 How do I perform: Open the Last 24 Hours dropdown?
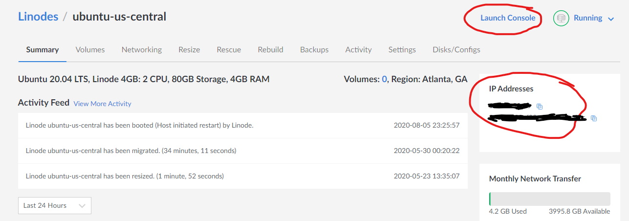coord(55,205)
